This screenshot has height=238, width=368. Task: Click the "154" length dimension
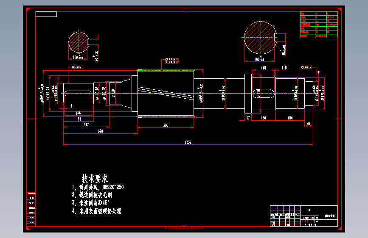coord(290,118)
